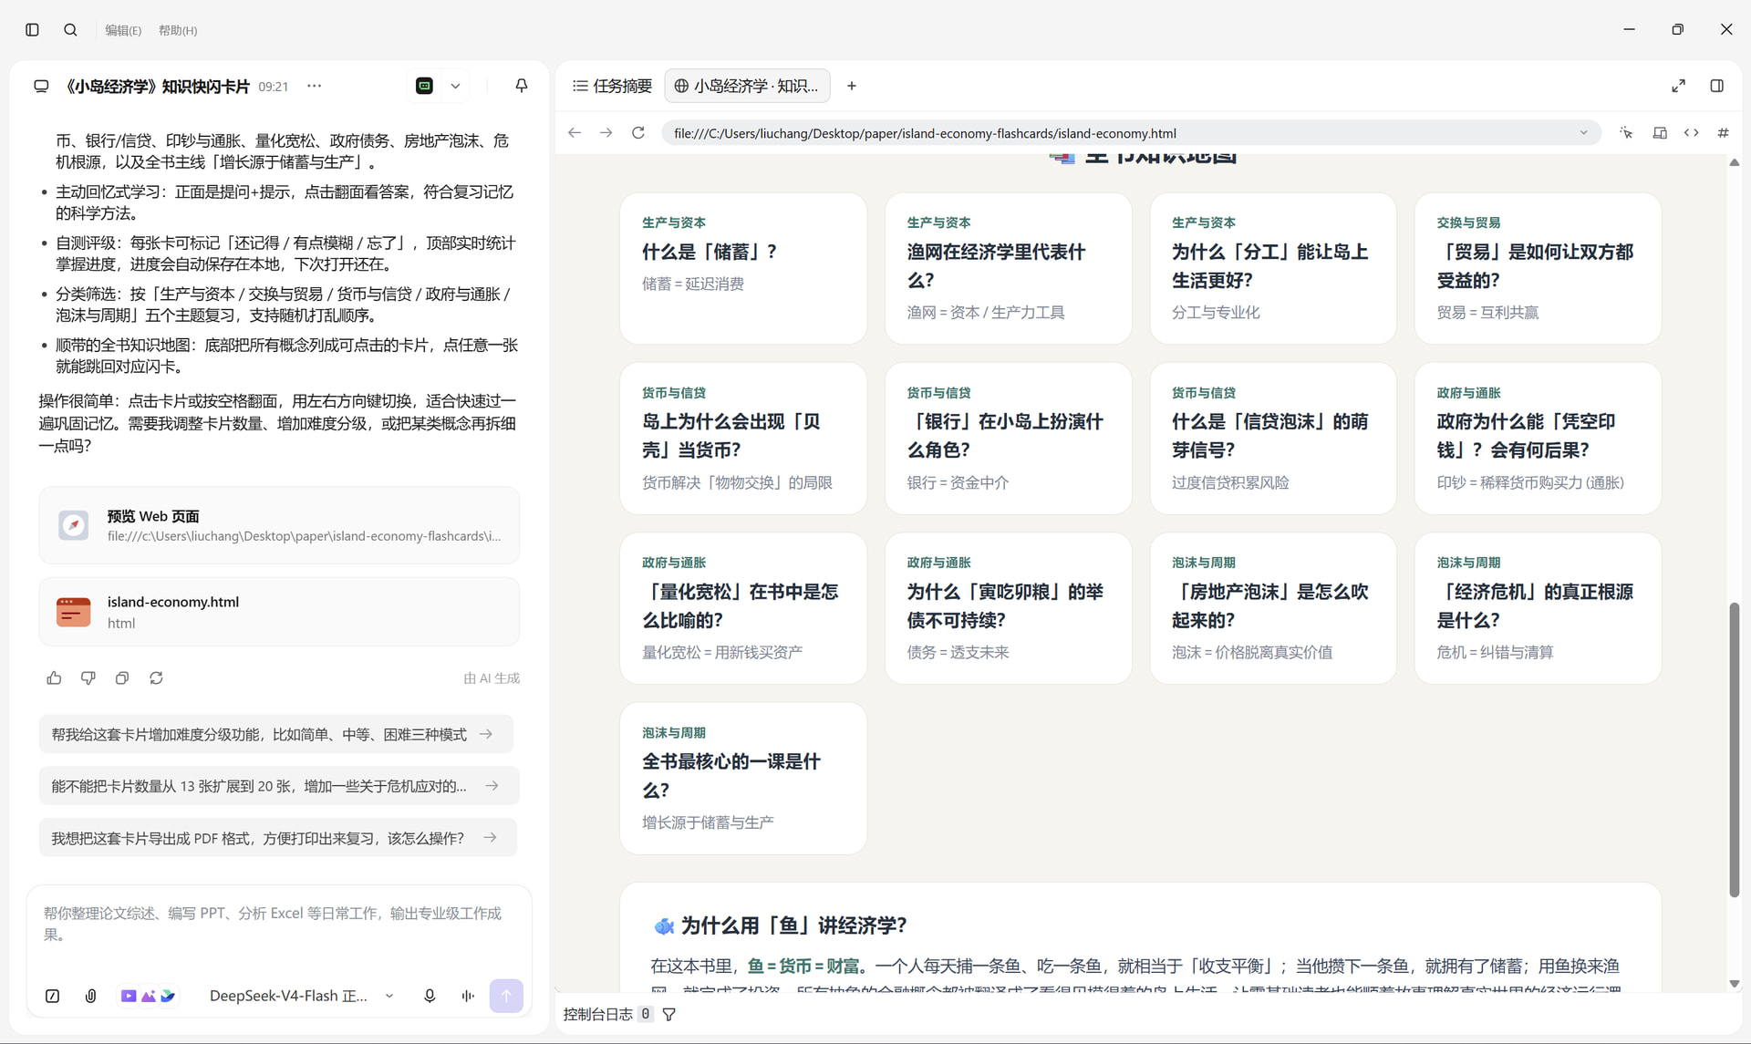
Task: Open card 「房地产泡沫」是怎么吹起来的？
Action: point(1273,608)
